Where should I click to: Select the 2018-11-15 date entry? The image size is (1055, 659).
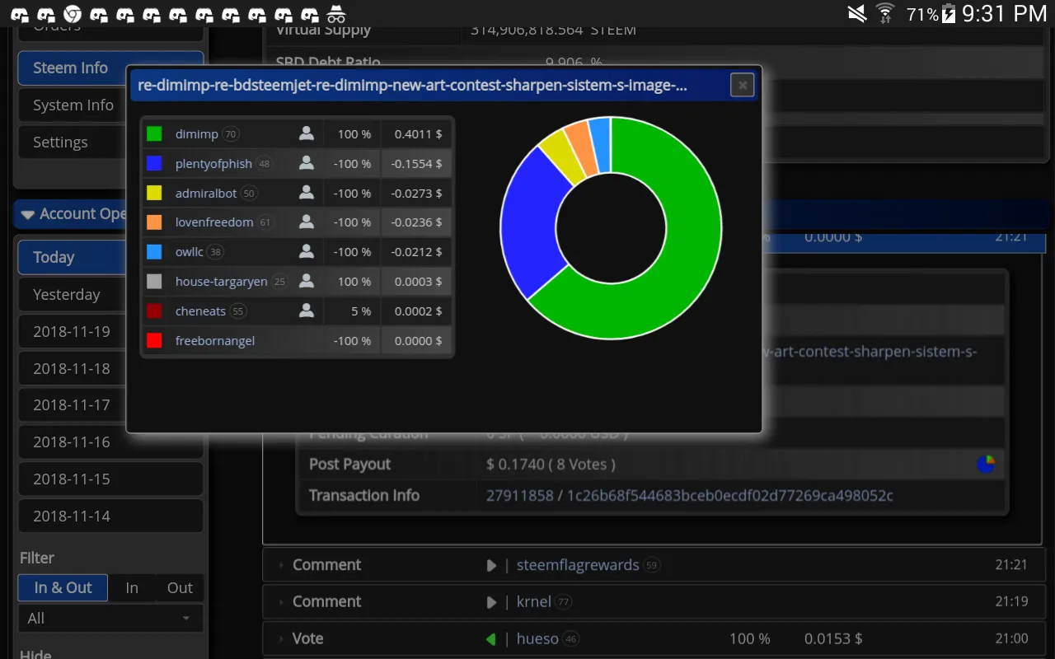[110, 479]
